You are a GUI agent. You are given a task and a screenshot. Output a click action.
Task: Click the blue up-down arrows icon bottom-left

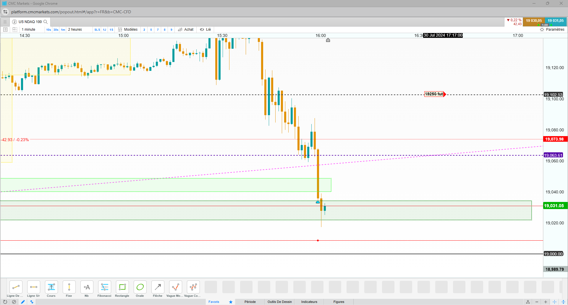(32, 302)
